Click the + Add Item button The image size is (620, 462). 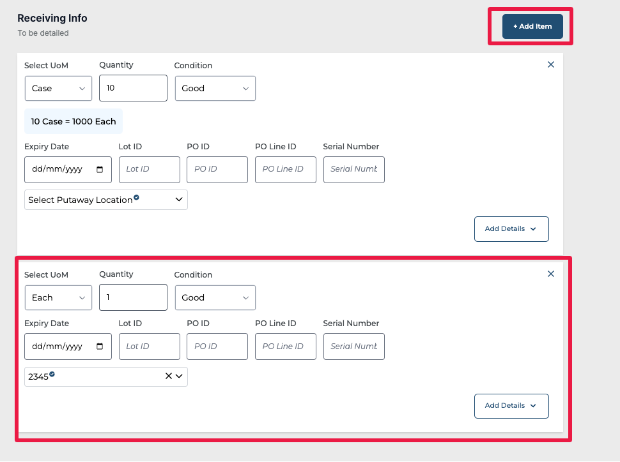(532, 27)
